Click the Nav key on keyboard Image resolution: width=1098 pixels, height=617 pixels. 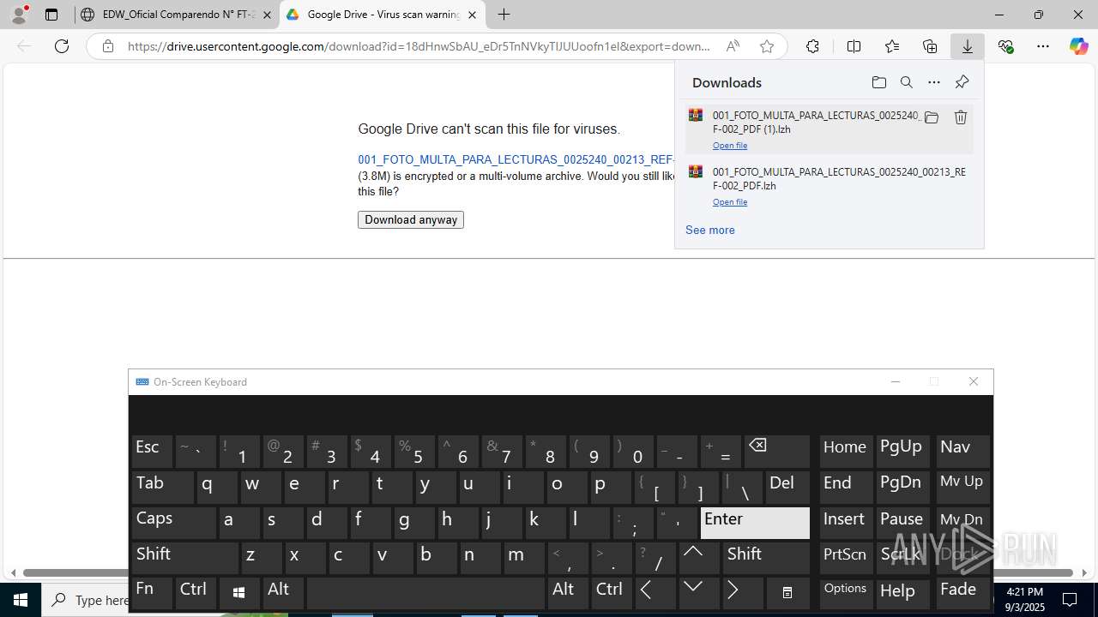pos(963,451)
